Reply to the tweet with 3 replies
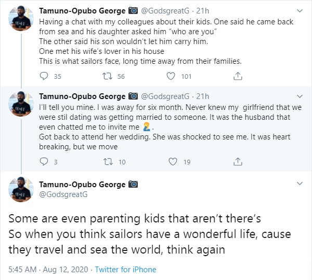 [x=44, y=162]
